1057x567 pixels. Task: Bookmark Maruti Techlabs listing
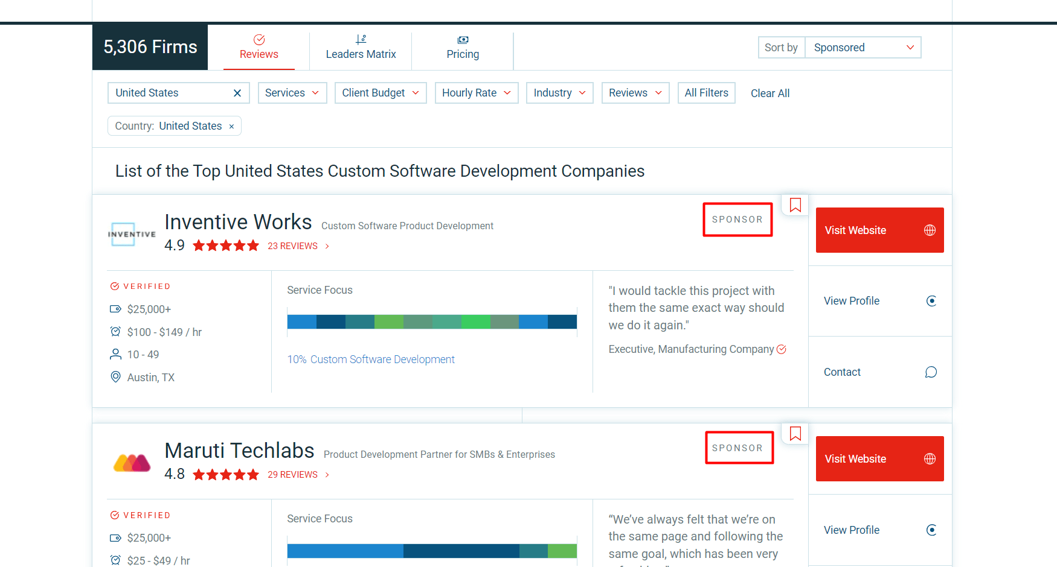(795, 434)
